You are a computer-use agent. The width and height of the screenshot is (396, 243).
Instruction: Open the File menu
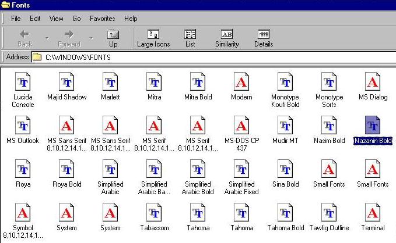click(16, 19)
